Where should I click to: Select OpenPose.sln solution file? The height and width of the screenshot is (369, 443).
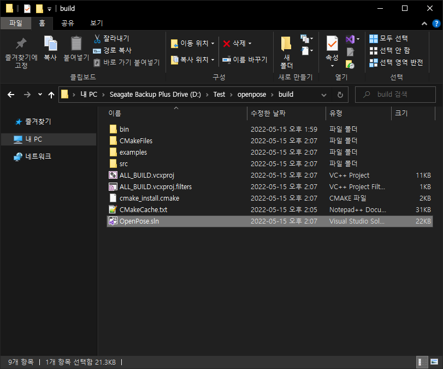270,221
